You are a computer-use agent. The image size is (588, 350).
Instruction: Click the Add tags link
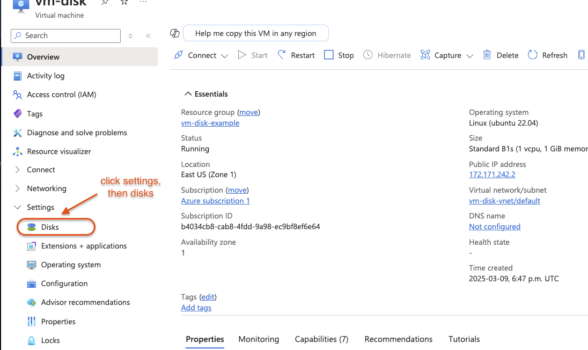click(x=196, y=308)
